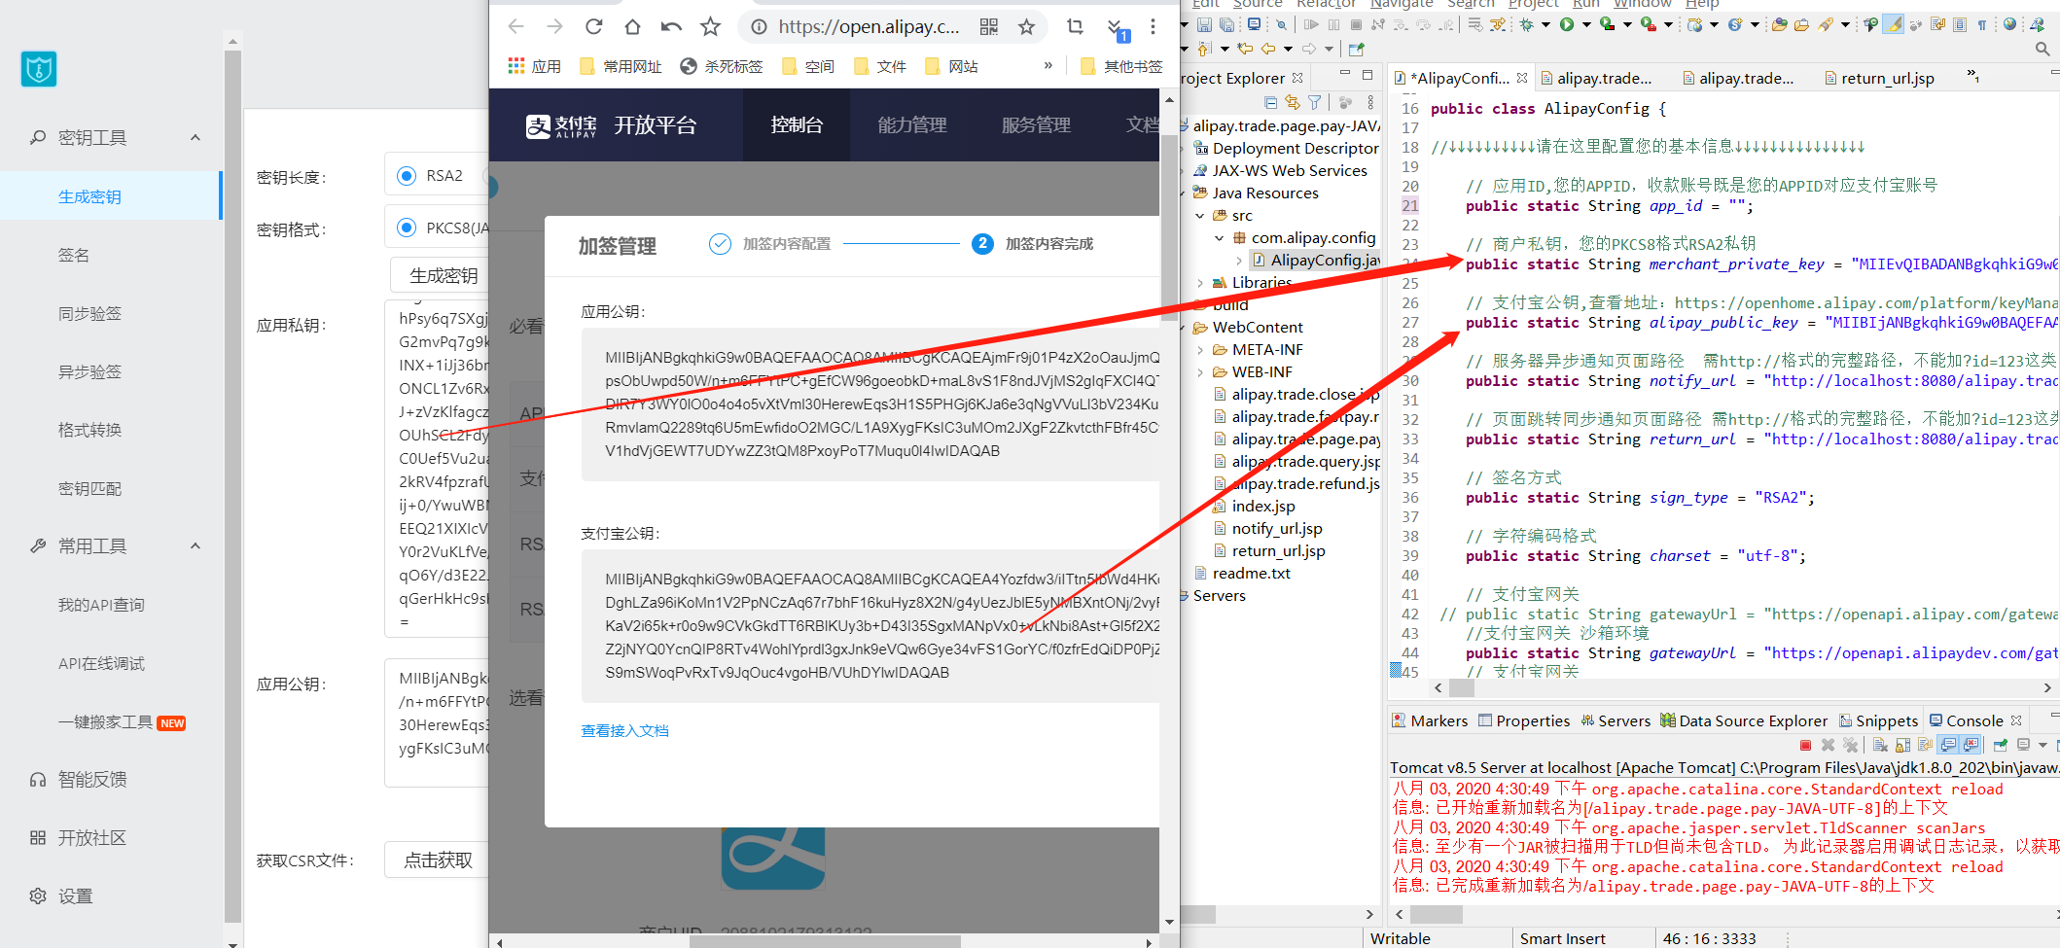Click the Open Type icon in Eclipse toolbar
This screenshot has width=2060, height=948.
pyautogui.click(x=1779, y=24)
